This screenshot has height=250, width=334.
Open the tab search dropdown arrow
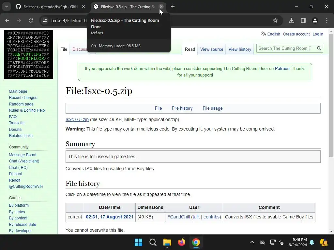pos(7,7)
